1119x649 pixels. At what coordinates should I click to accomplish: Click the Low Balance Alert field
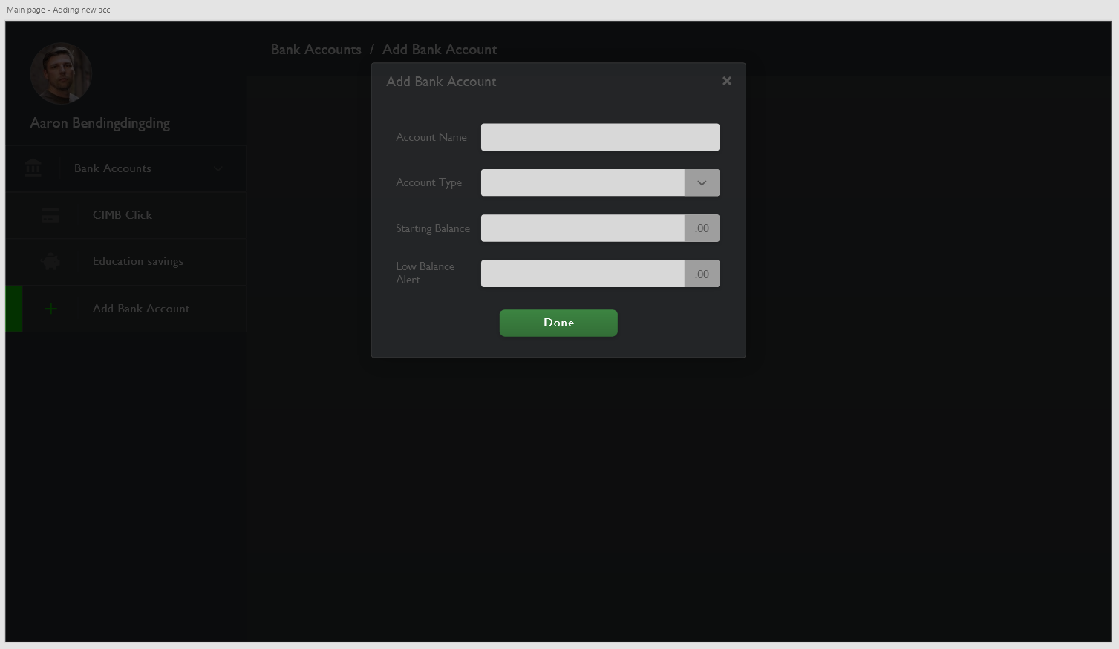click(583, 273)
